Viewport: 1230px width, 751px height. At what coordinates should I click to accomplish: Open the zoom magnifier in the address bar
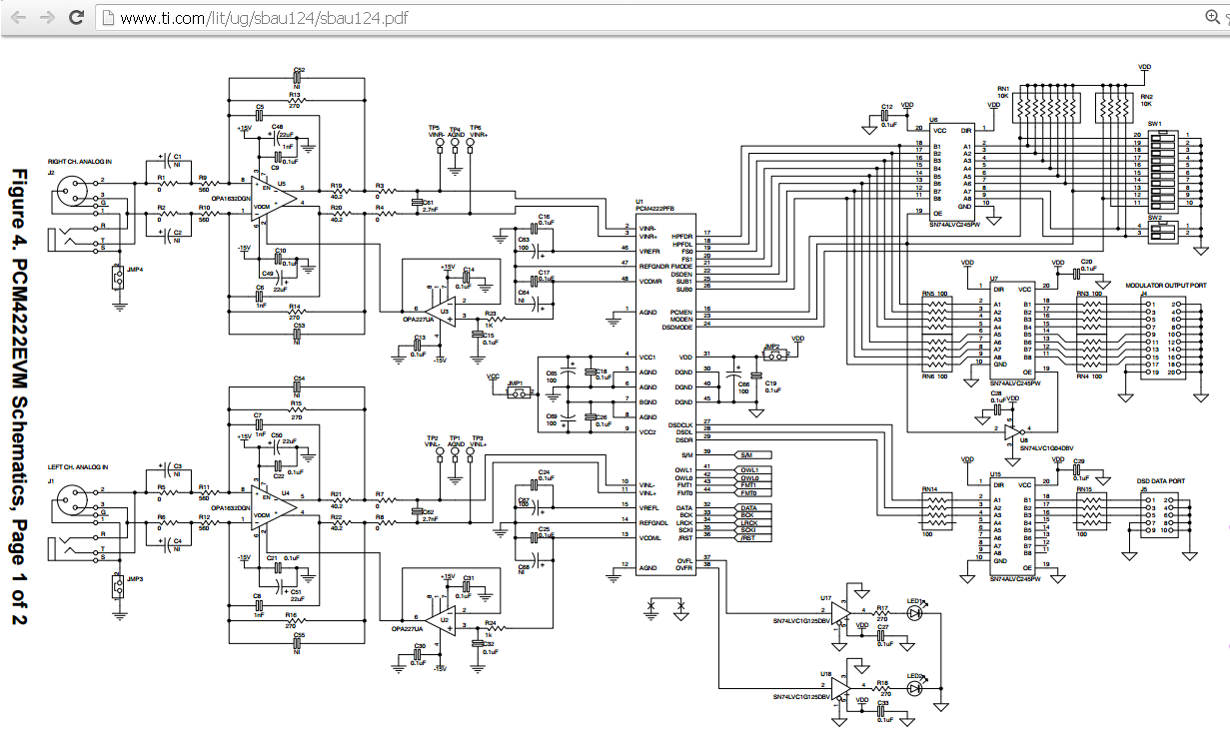(x=1215, y=17)
